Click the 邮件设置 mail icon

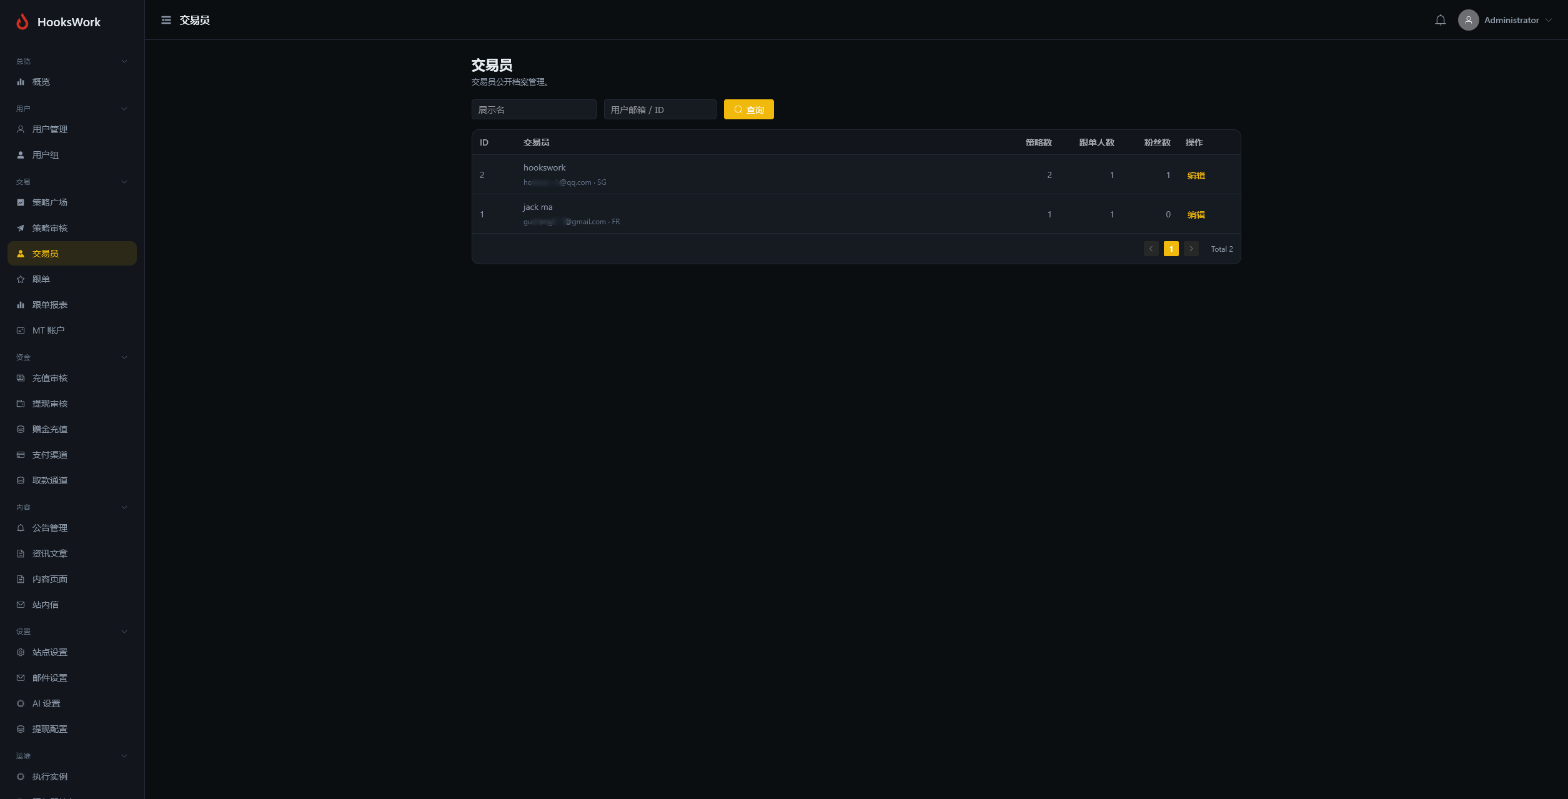pos(21,678)
